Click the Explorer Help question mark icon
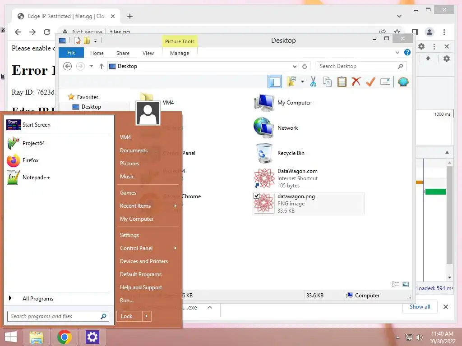This screenshot has height=346, width=462. (x=407, y=52)
